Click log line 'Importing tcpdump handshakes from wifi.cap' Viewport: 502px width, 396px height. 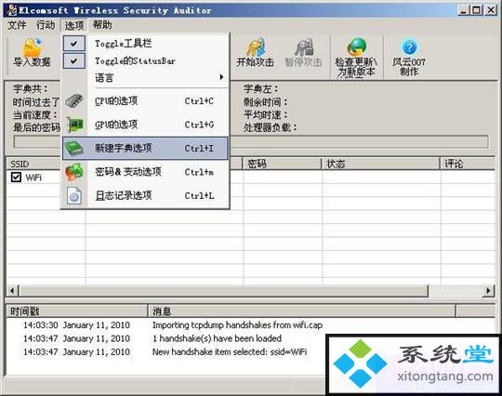coord(237,325)
